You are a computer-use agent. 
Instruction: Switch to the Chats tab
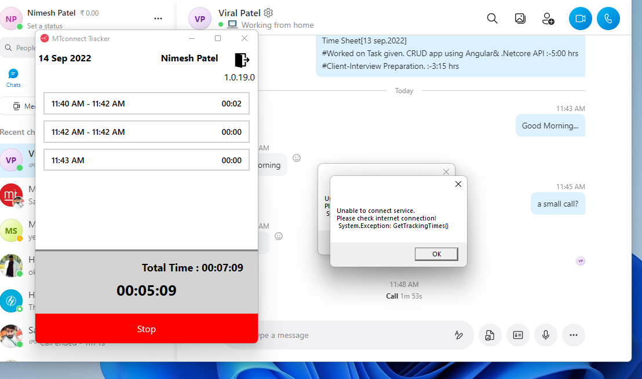coord(13,78)
